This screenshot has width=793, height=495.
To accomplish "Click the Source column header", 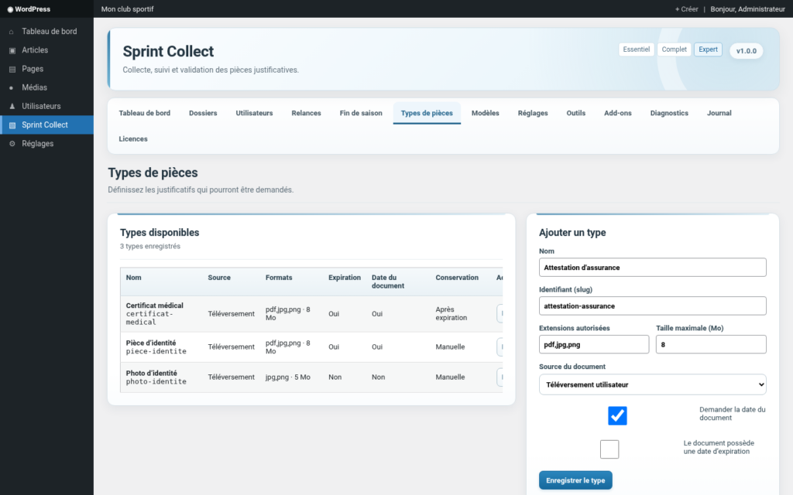I will point(219,278).
